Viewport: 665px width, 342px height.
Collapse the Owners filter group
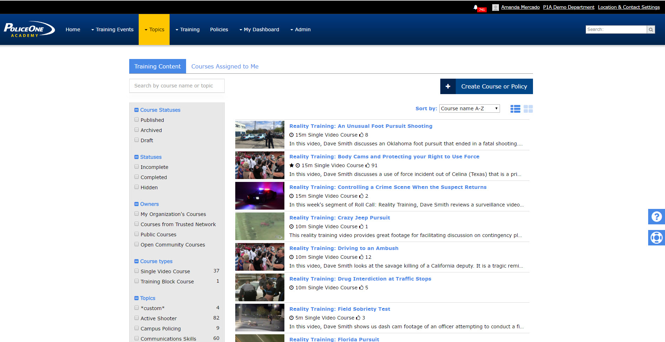click(137, 204)
